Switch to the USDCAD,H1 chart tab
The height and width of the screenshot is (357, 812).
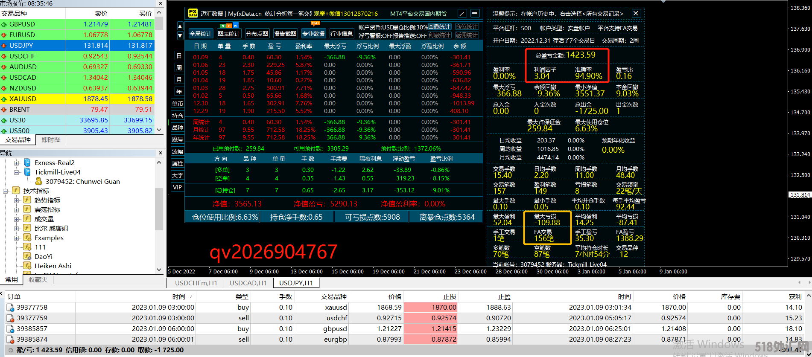click(248, 283)
